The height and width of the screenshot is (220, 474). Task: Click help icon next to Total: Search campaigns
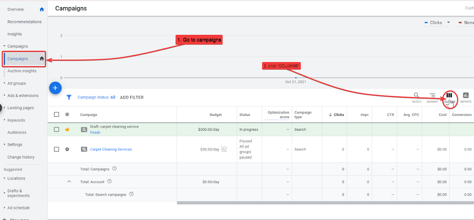[x=132, y=194]
